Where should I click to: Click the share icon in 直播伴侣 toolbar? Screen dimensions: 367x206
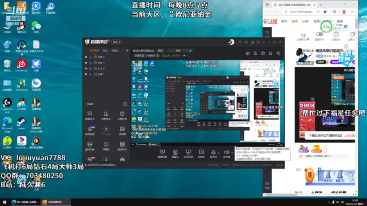pos(278,53)
